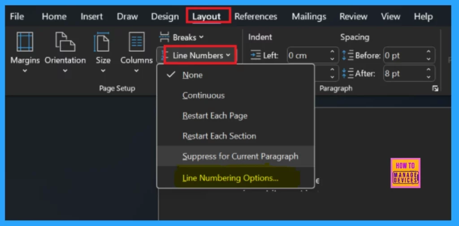This screenshot has height=226, width=459.
Task: Open the Columns icon menu
Action: (136, 42)
